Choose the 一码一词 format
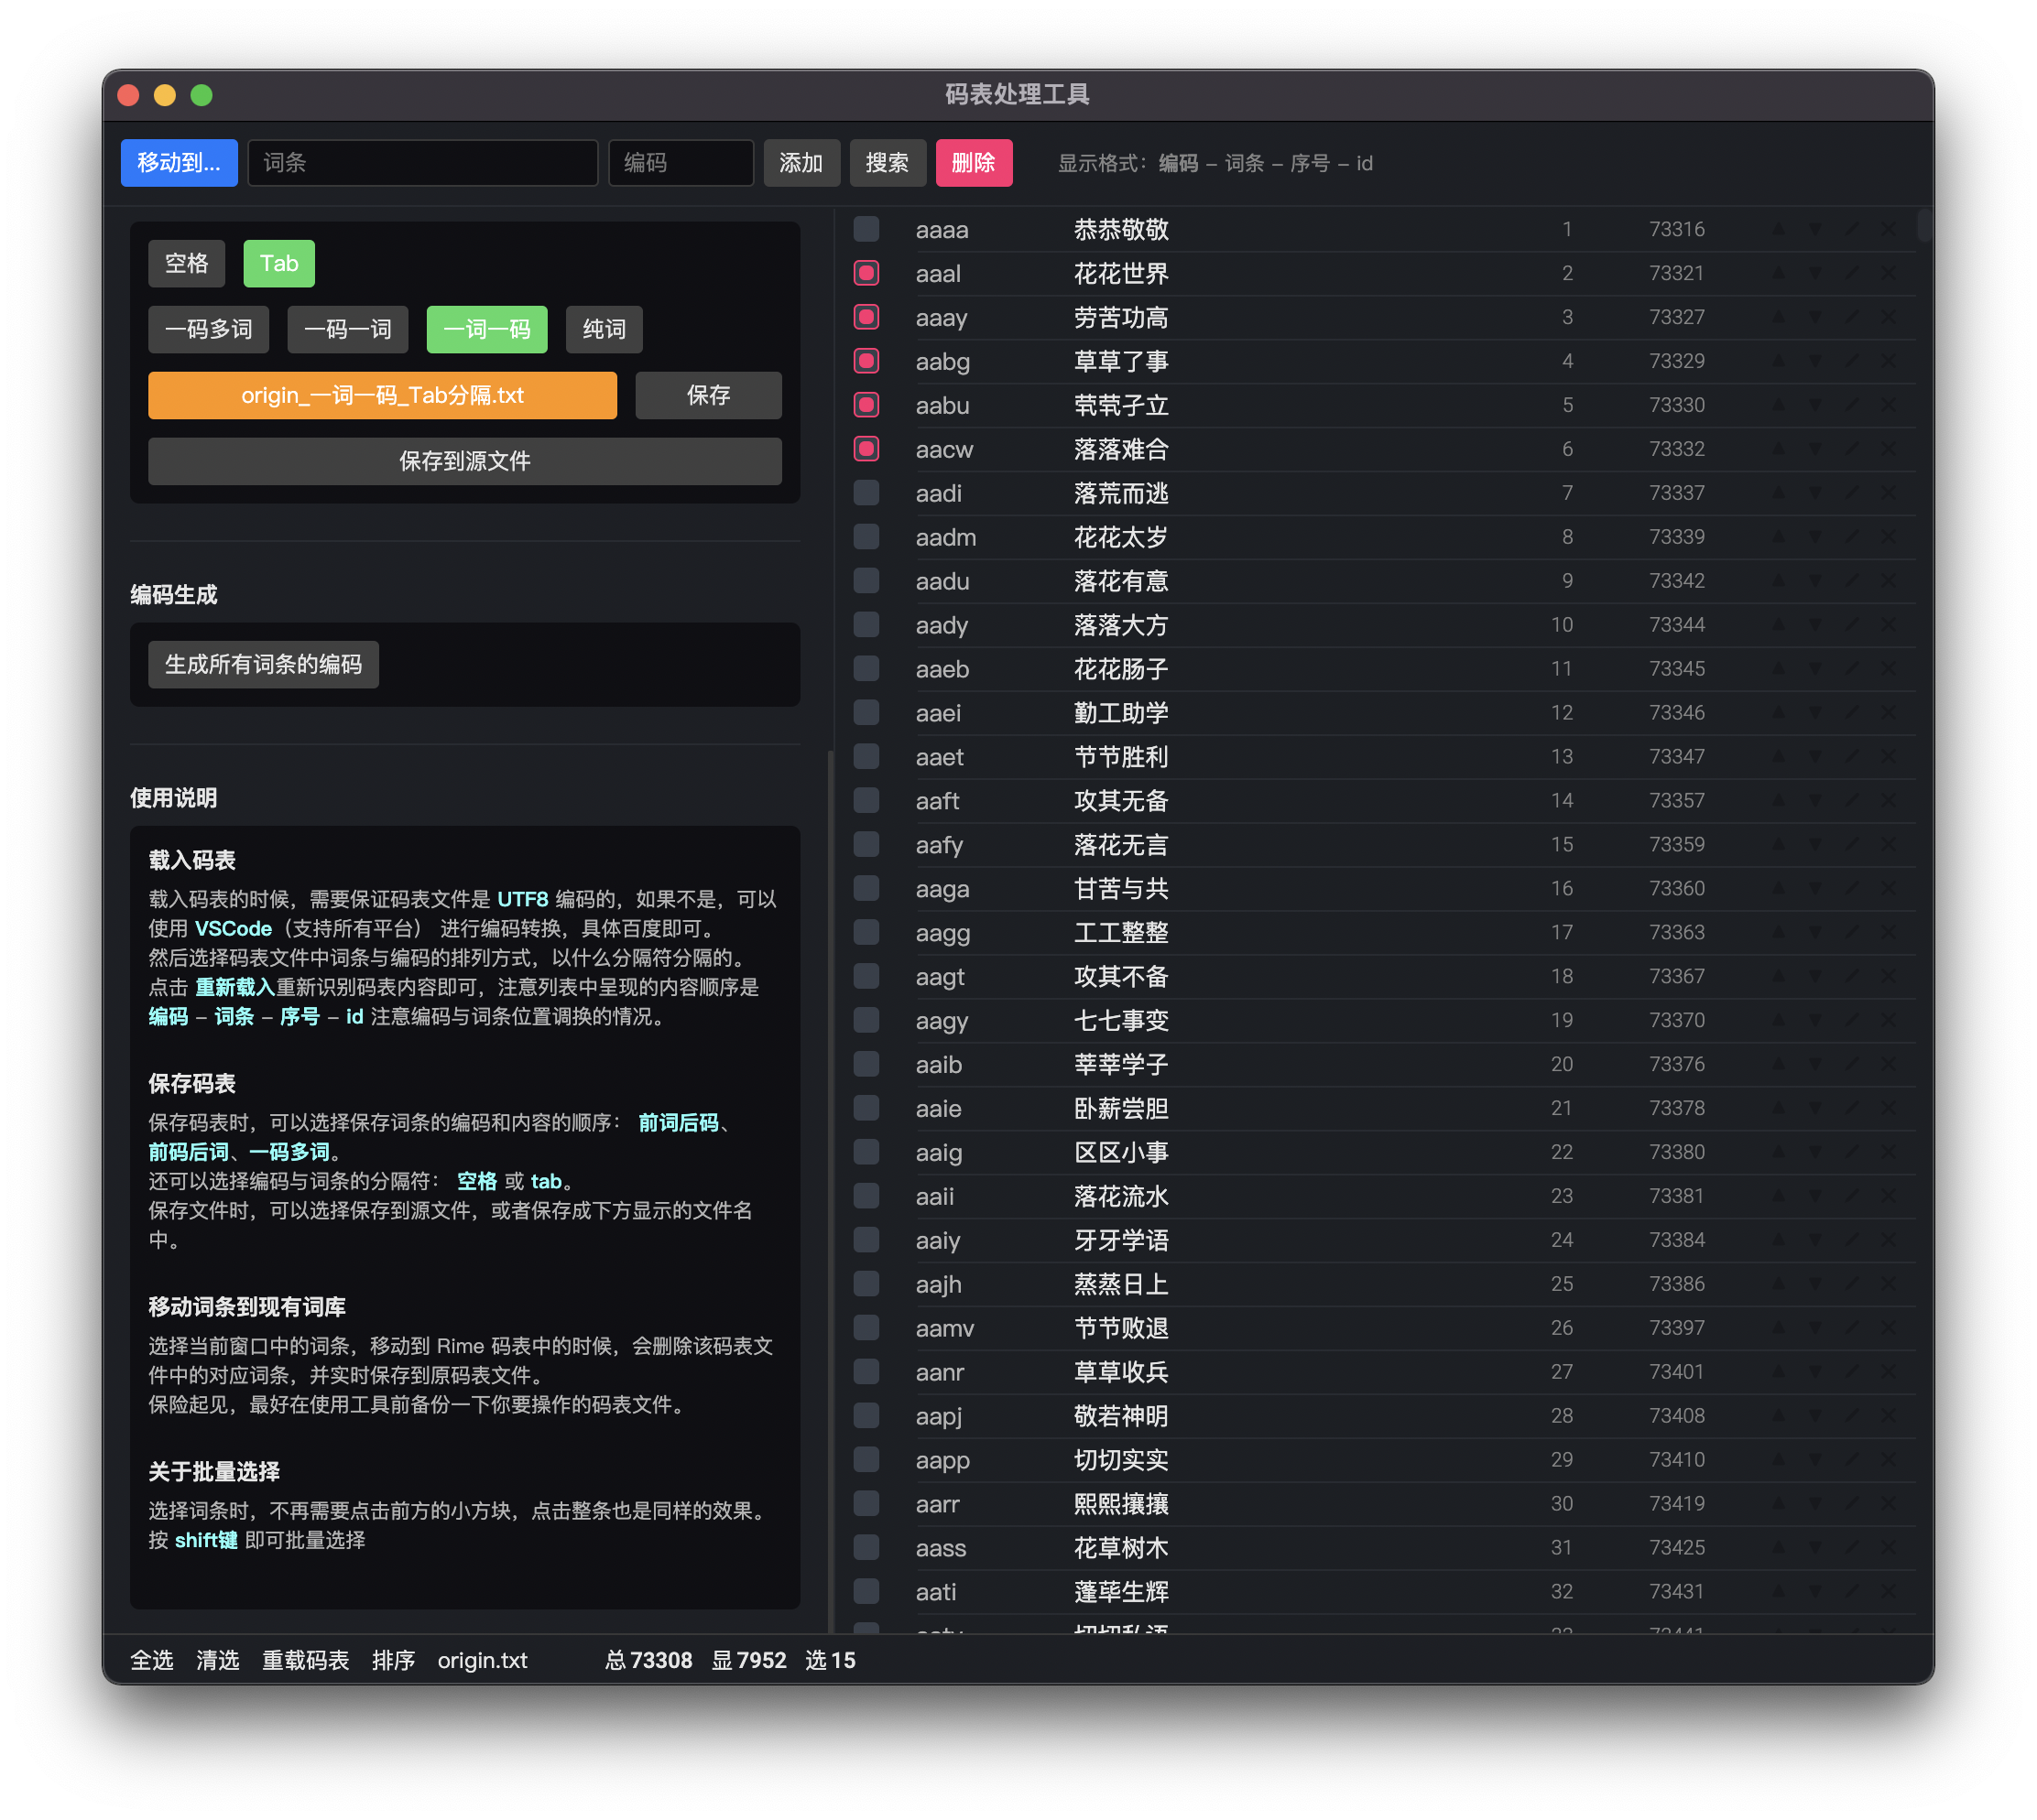The height and width of the screenshot is (1820, 2037). pyautogui.click(x=347, y=329)
